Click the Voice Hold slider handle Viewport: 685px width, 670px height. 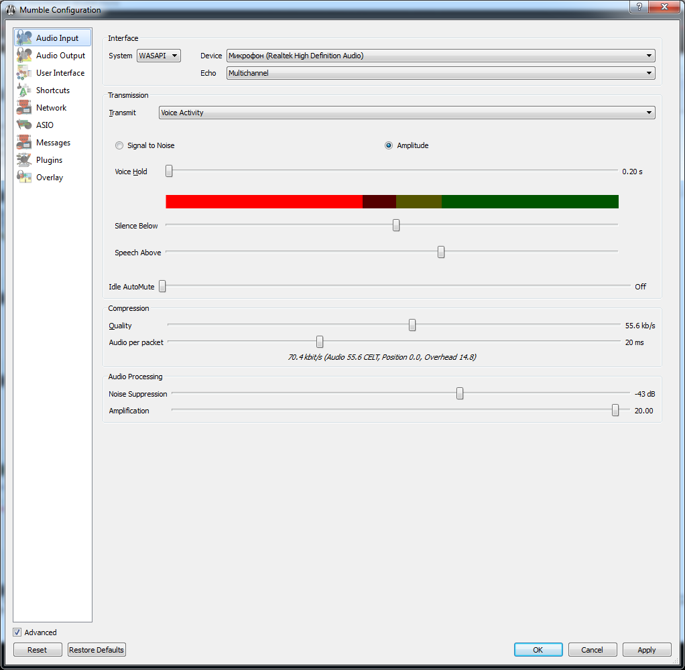click(169, 171)
